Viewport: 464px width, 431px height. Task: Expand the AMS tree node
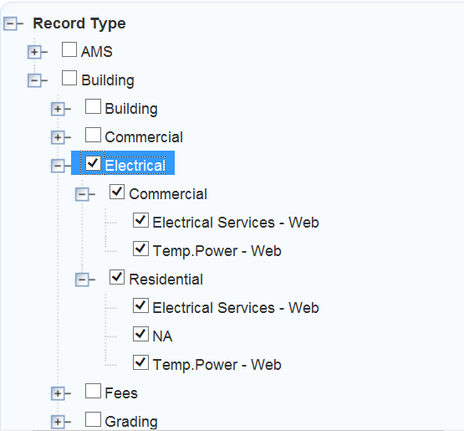coord(34,52)
